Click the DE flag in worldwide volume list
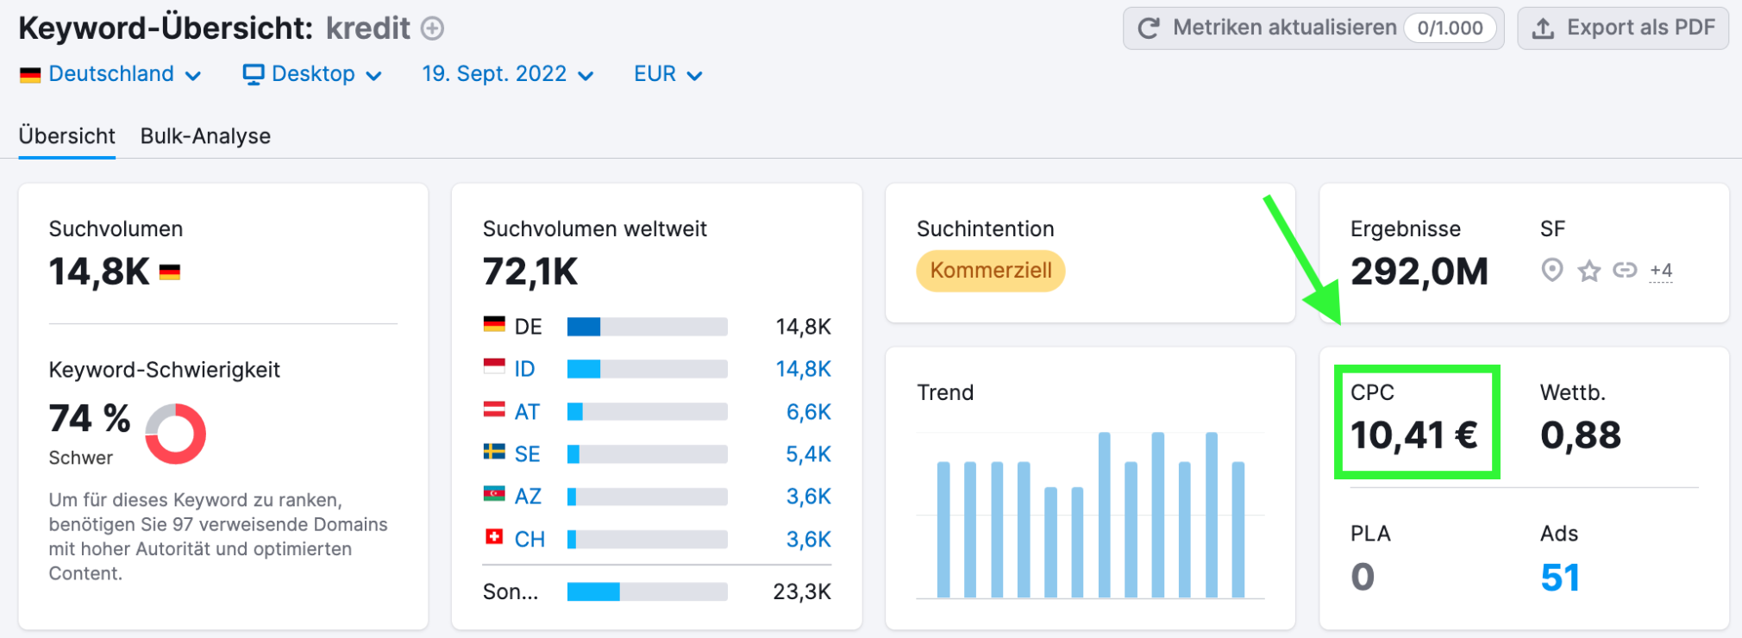 pyautogui.click(x=494, y=324)
